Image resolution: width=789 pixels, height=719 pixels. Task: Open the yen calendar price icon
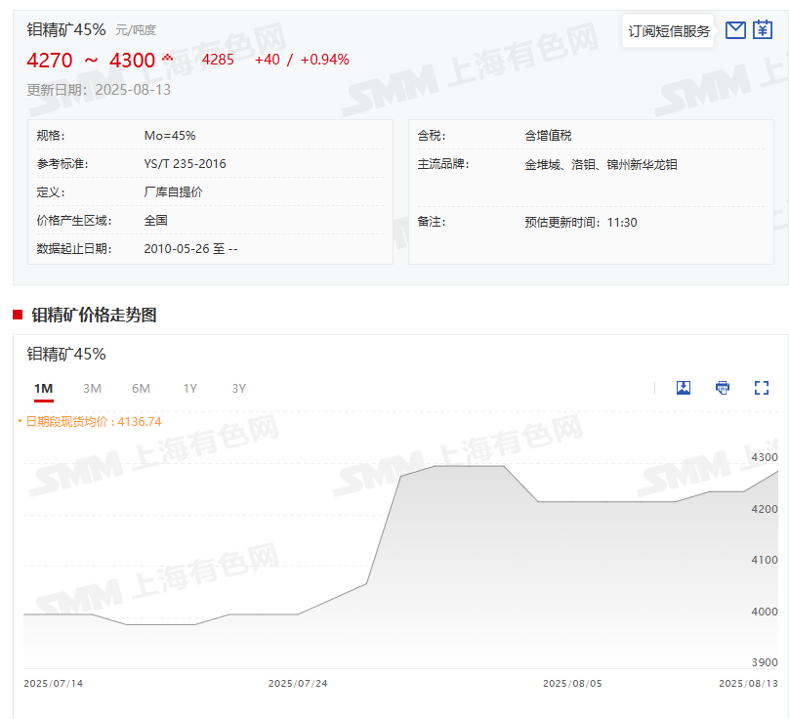click(763, 30)
